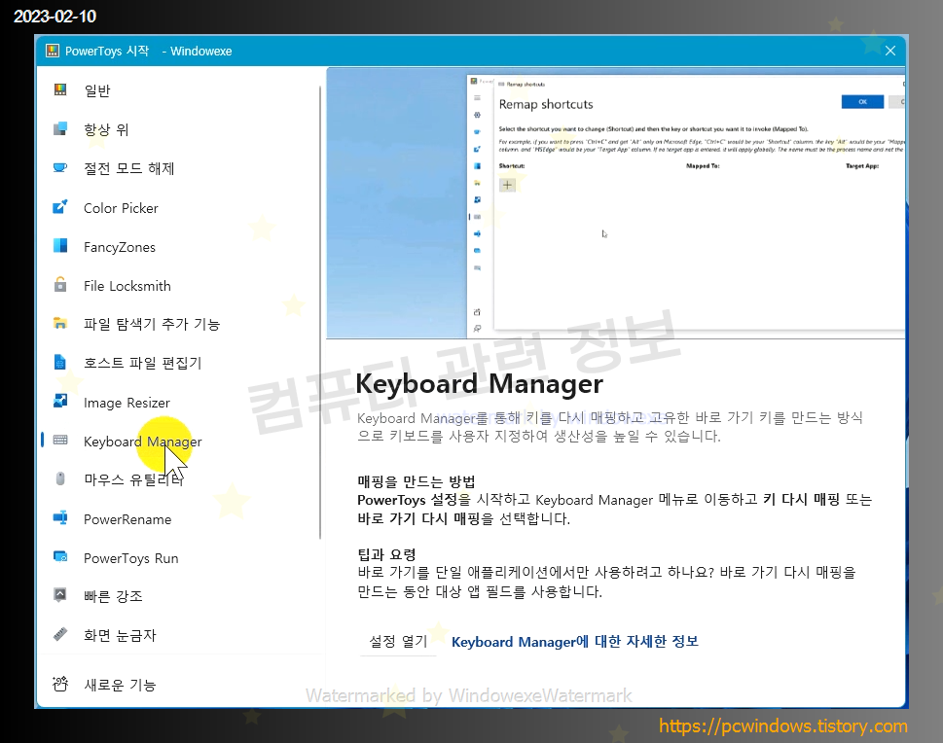Click the FancyZones layout icon
The image size is (943, 743).
click(60, 246)
